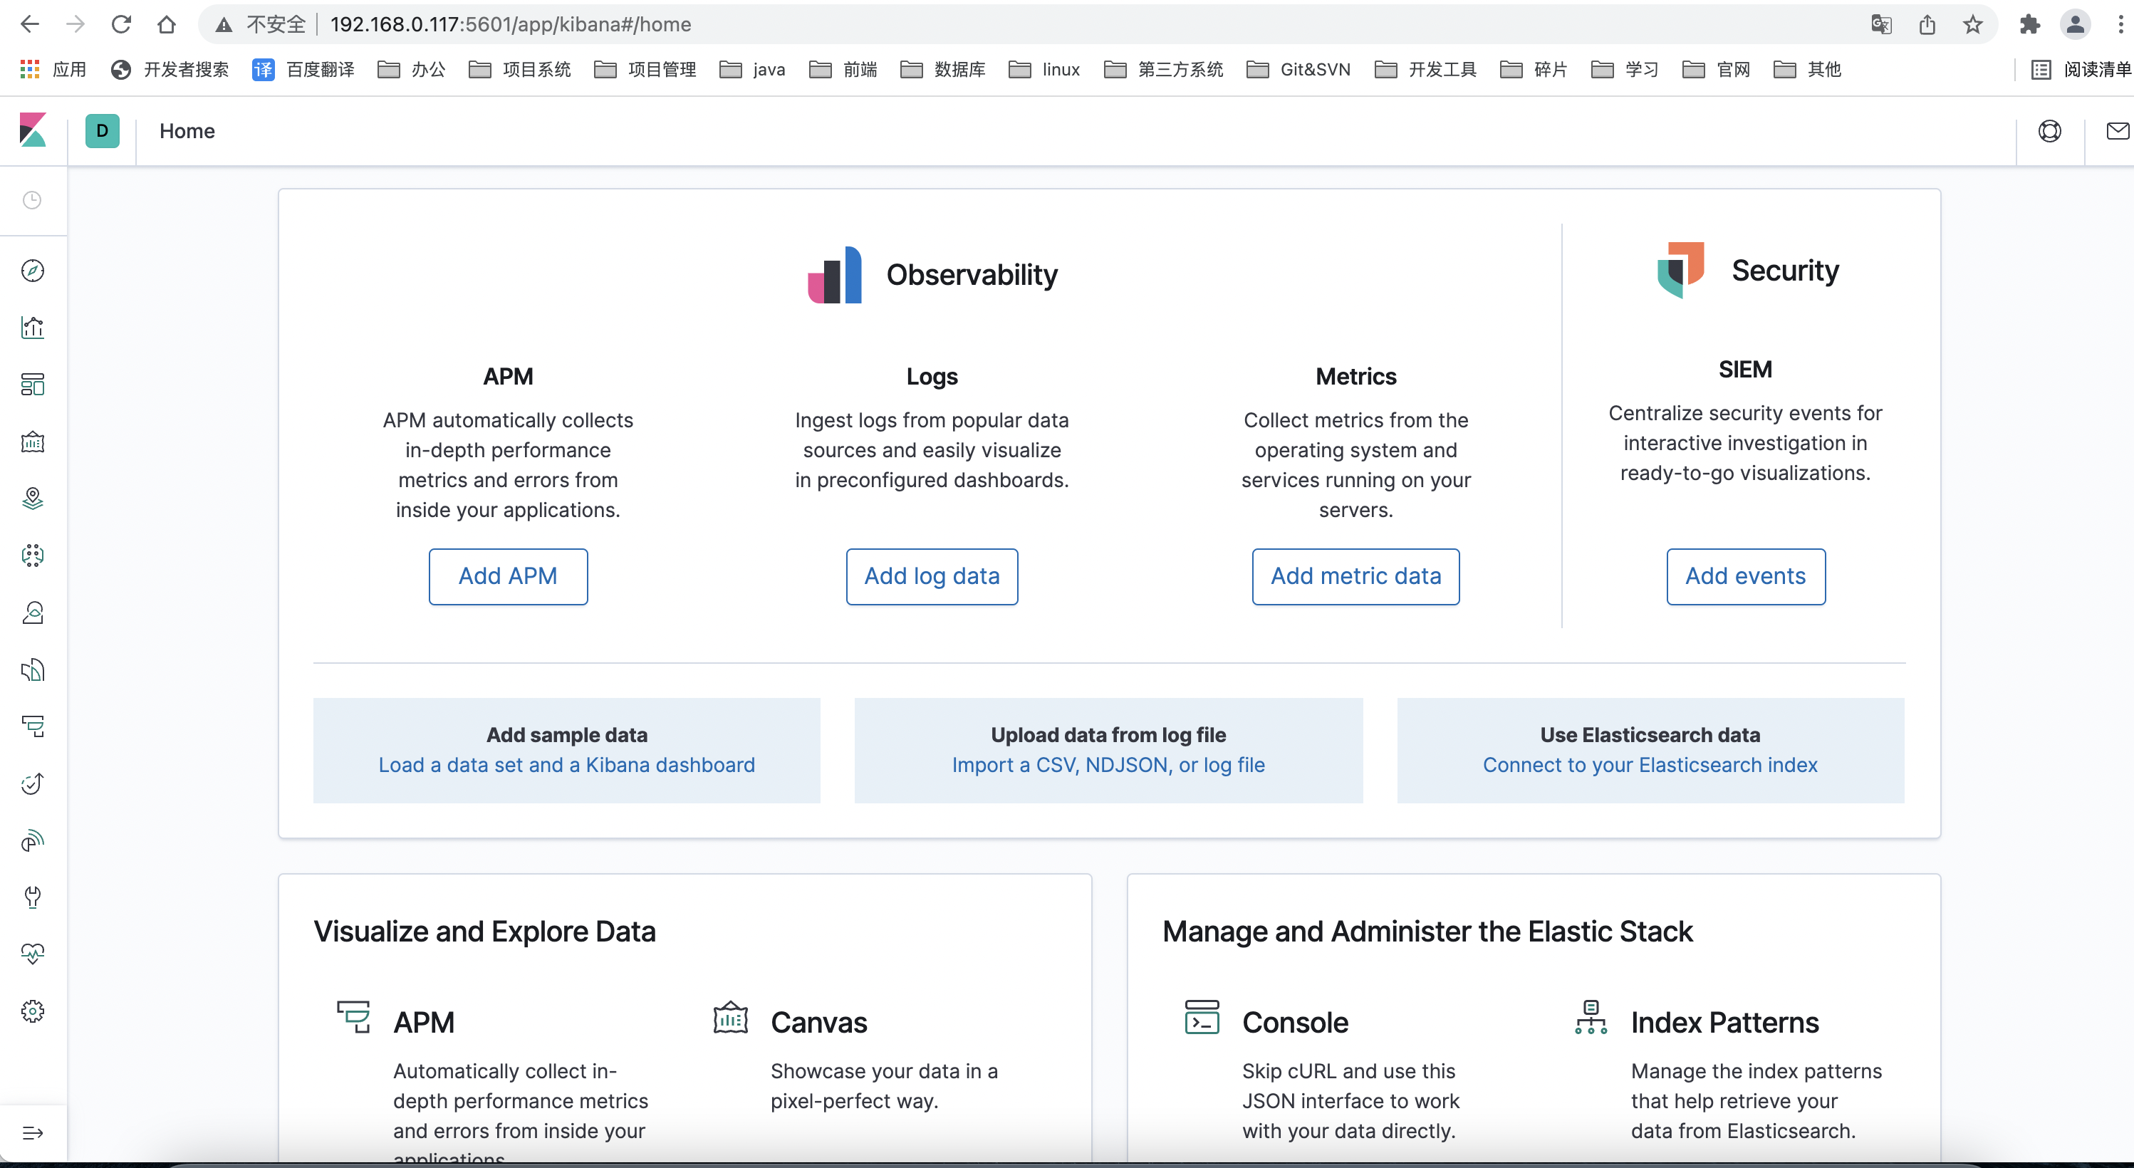Viewport: 2134px width, 1168px height.
Task: Open the Help menu lifebuoy icon
Action: click(2049, 131)
